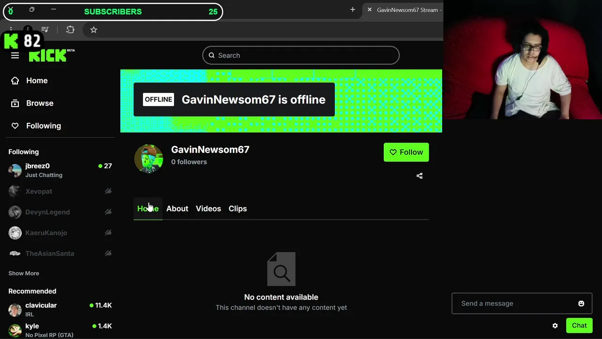Switch to the Clips tab
The width and height of the screenshot is (602, 339).
(238, 209)
